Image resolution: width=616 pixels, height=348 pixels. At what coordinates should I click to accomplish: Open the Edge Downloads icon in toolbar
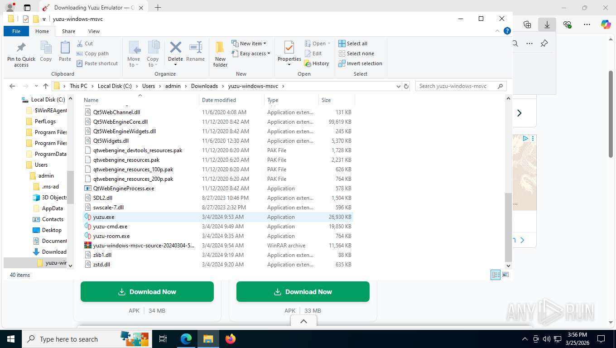(547, 25)
